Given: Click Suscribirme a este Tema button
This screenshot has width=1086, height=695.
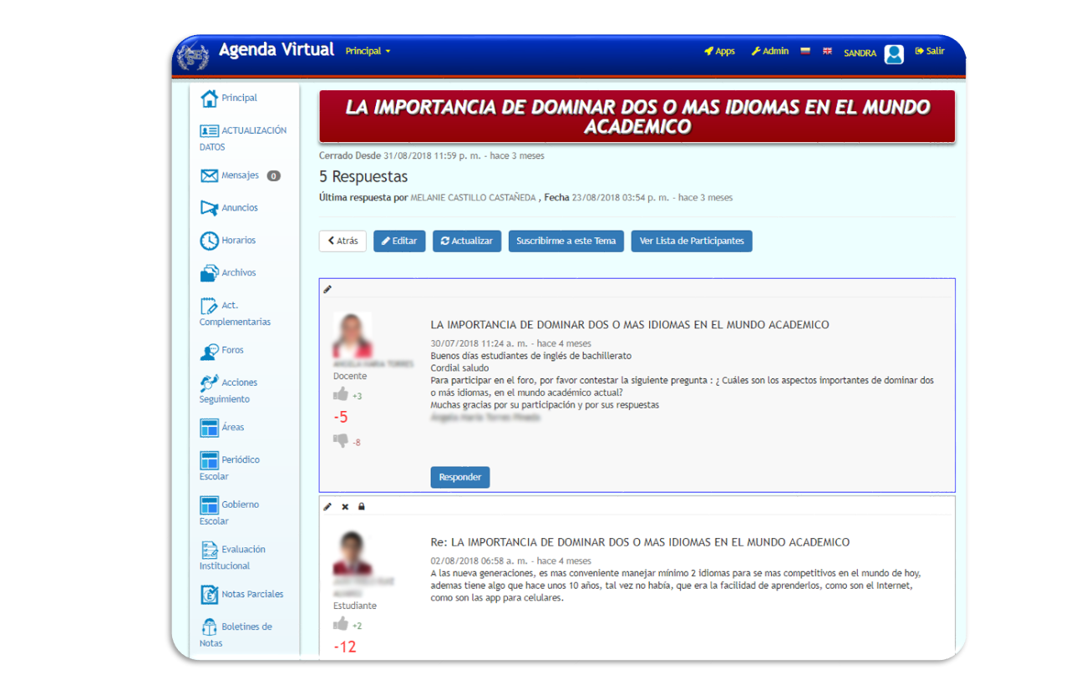Looking at the screenshot, I should (566, 241).
